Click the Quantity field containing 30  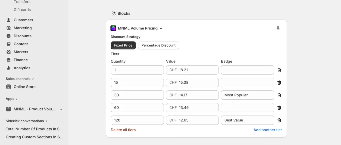[137, 95]
